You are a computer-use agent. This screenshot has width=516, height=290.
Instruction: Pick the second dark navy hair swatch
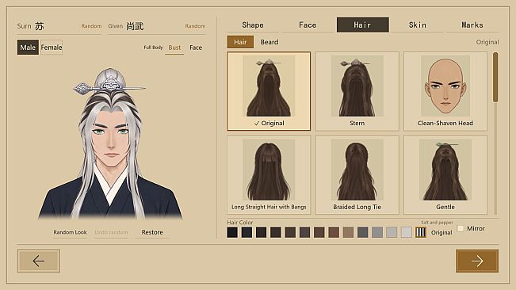(247, 232)
